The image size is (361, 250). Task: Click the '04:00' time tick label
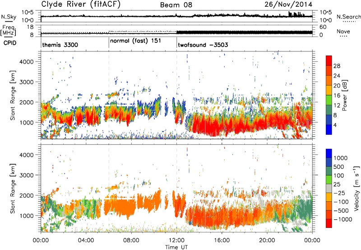[86, 241]
